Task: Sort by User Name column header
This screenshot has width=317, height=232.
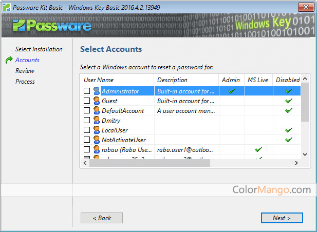Action: [117, 80]
